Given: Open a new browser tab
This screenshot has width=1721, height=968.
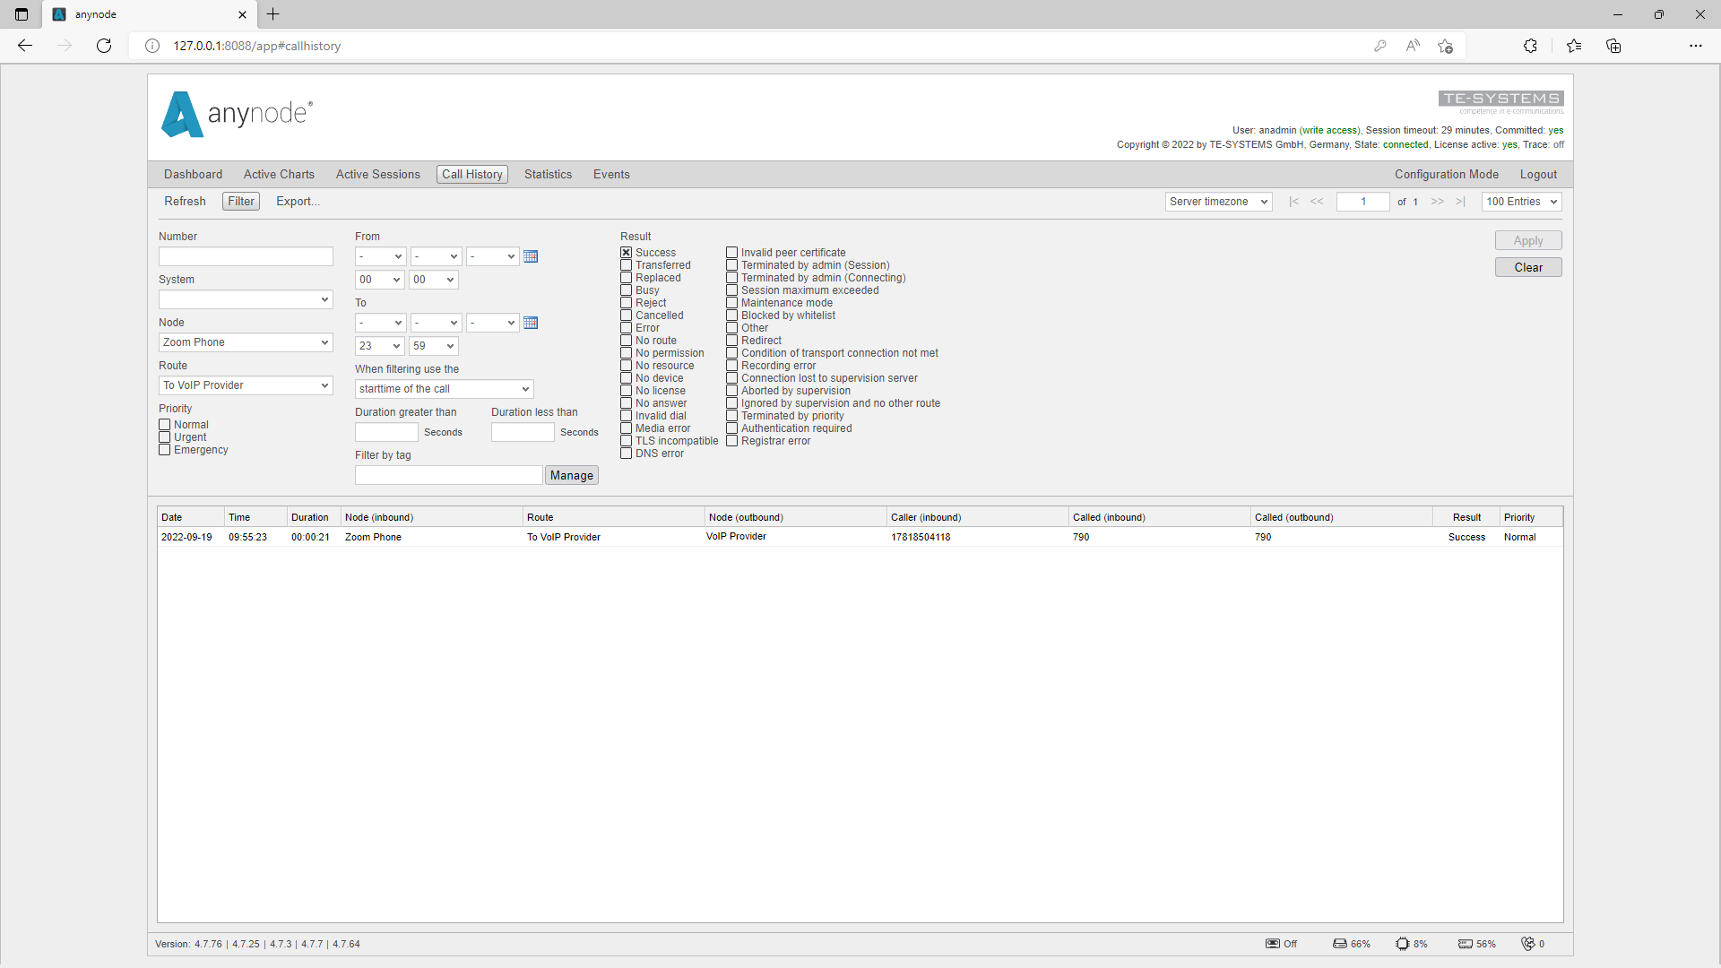Looking at the screenshot, I should click(273, 14).
